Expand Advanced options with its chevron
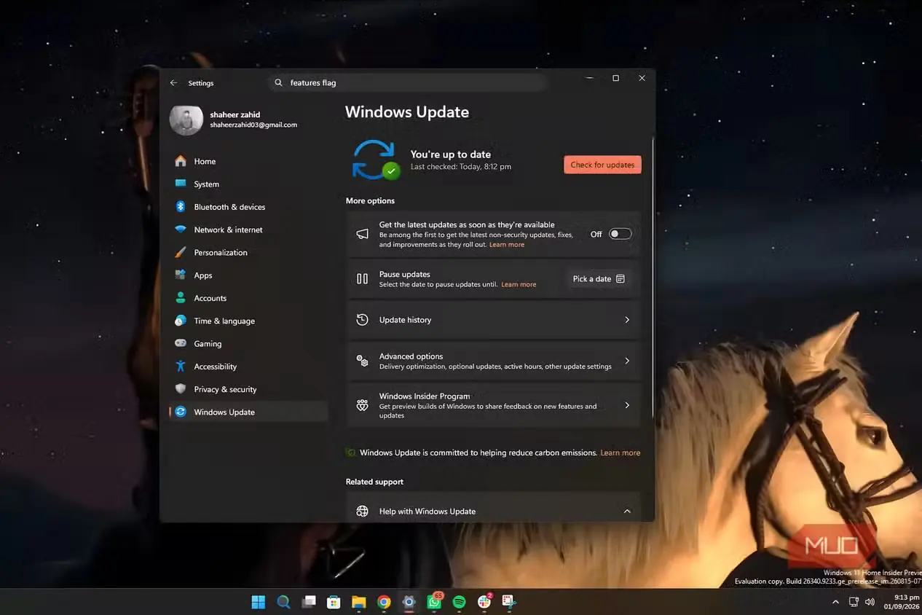This screenshot has width=922, height=615. [627, 361]
